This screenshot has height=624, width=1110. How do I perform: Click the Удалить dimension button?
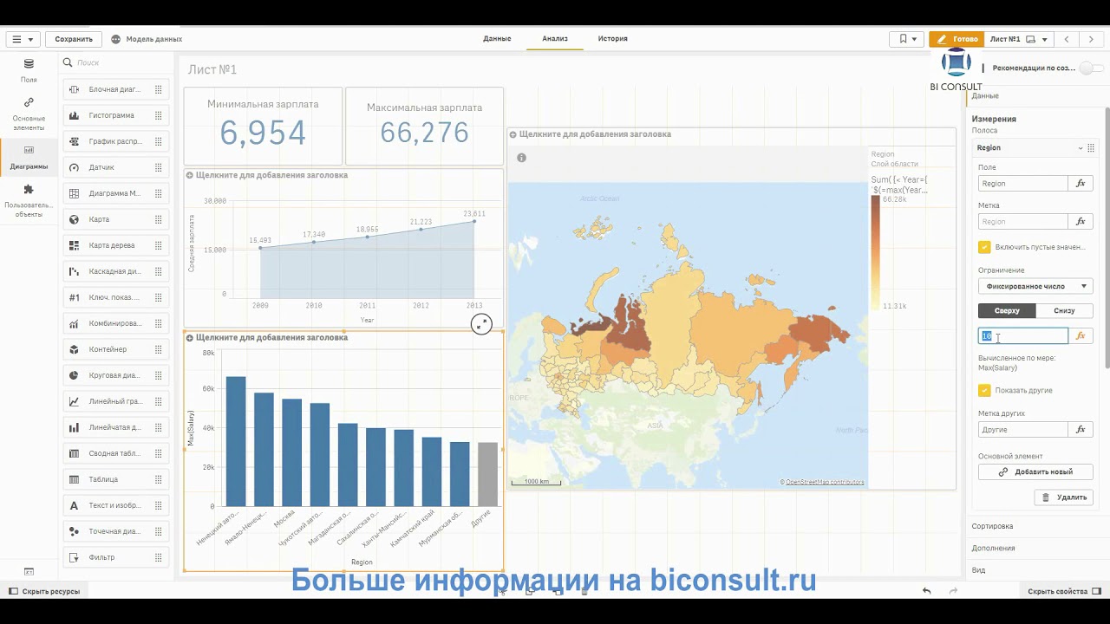coord(1063,497)
